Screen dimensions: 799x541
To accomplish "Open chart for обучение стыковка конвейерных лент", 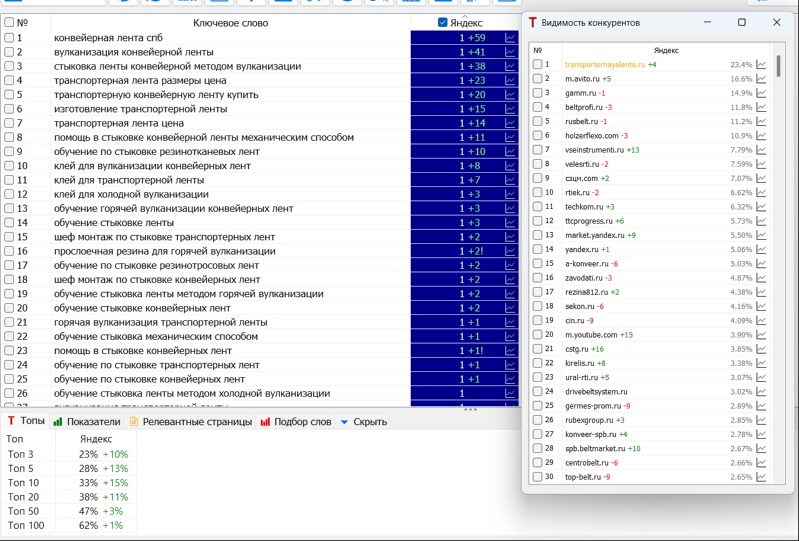I will click(x=510, y=308).
